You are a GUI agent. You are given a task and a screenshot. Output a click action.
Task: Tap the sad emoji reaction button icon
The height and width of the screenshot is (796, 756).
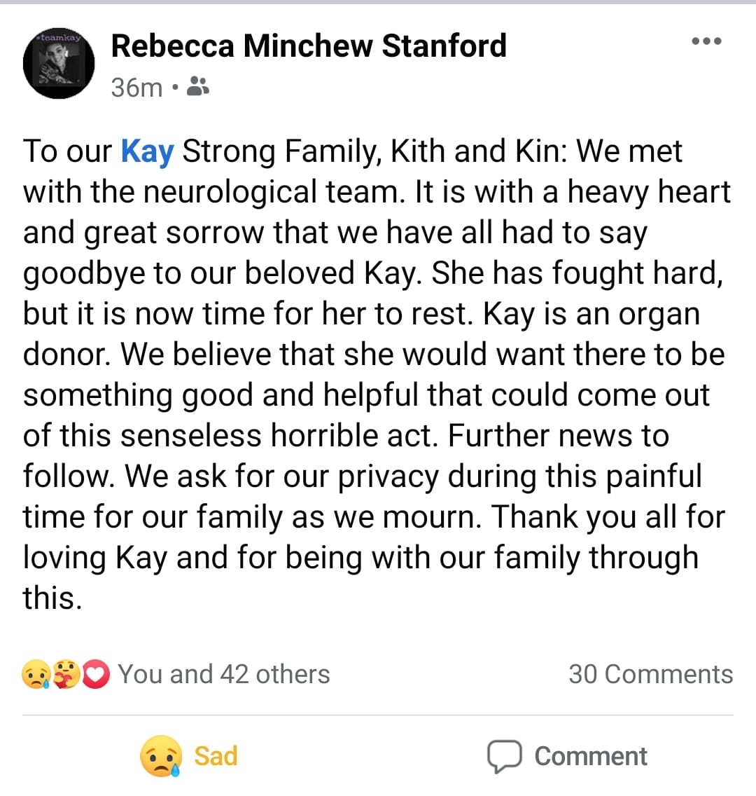pos(160,756)
